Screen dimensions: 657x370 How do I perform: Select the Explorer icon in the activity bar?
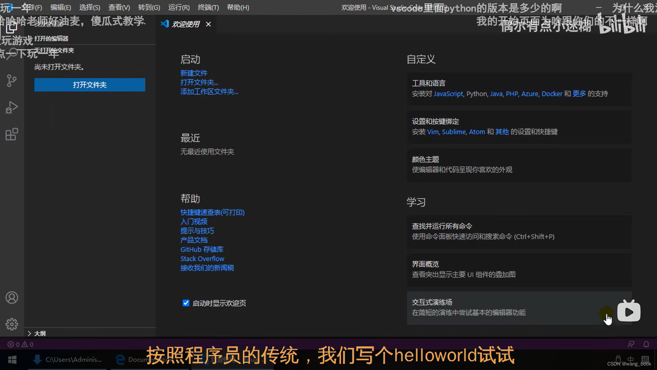(x=12, y=27)
